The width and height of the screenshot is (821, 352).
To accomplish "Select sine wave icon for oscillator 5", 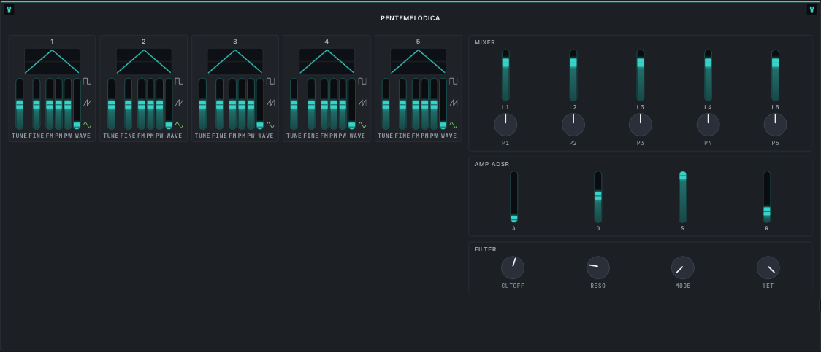I will (x=454, y=125).
